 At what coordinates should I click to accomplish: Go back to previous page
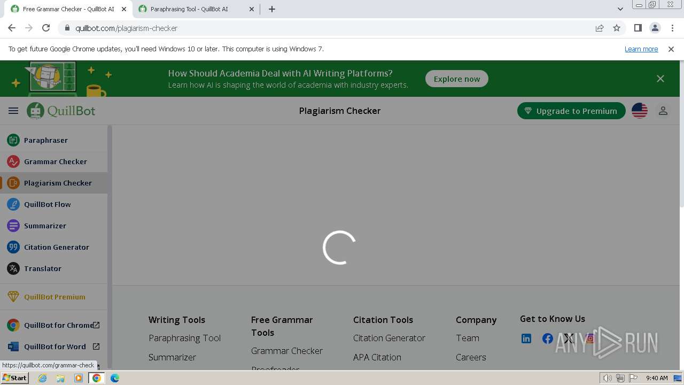coord(12,28)
